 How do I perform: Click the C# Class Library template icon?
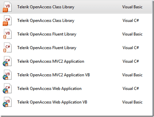click(7, 21)
